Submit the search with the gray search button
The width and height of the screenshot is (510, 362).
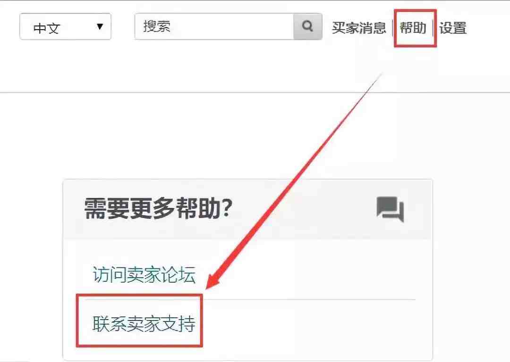click(308, 26)
